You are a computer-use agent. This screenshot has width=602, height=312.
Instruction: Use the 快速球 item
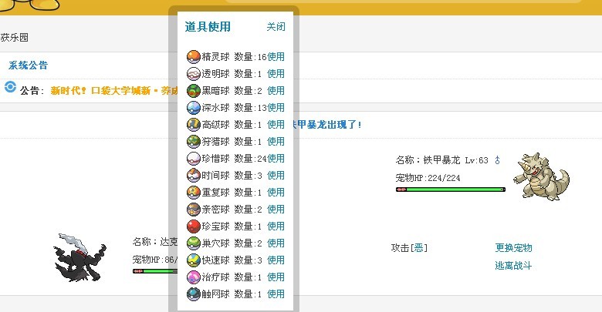pyautogui.click(x=276, y=260)
